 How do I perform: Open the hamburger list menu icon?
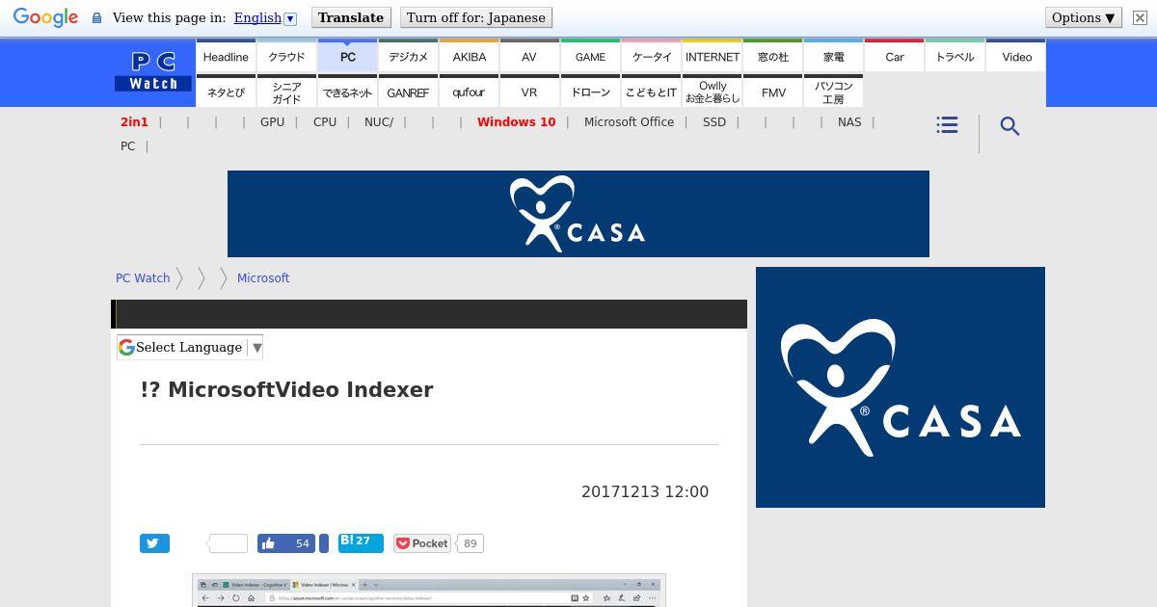[947, 125]
